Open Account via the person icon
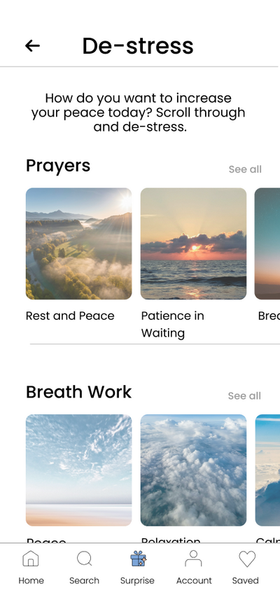This screenshot has width=280, height=609. (193, 559)
